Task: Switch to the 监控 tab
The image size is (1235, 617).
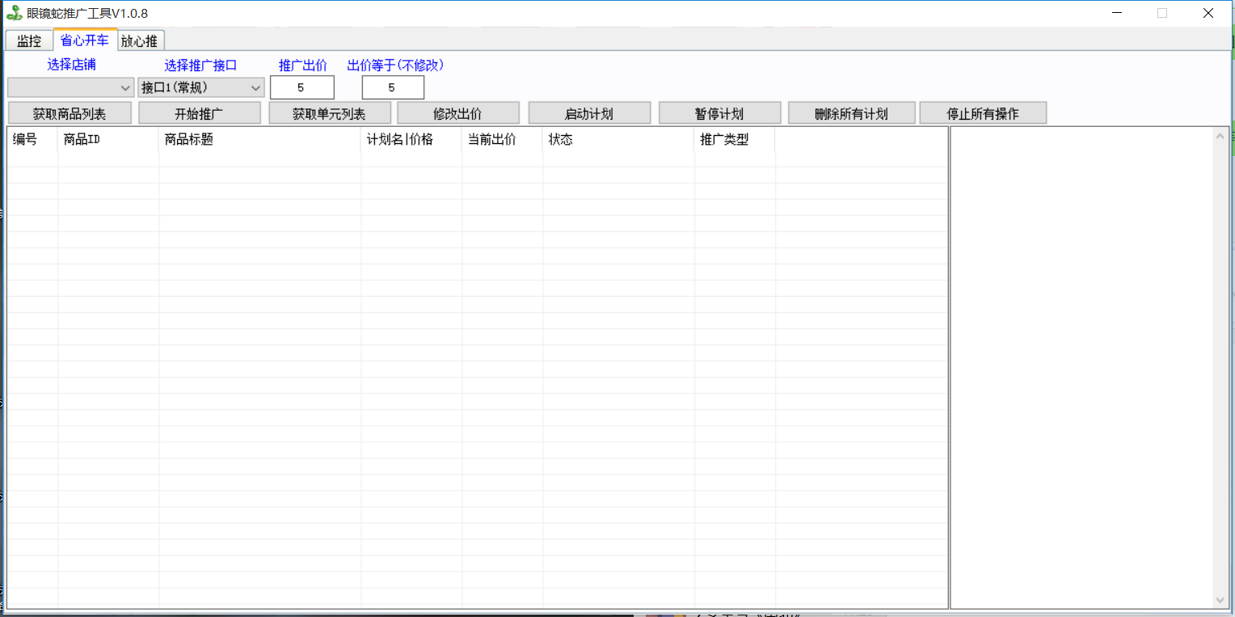Action: pyautogui.click(x=29, y=40)
